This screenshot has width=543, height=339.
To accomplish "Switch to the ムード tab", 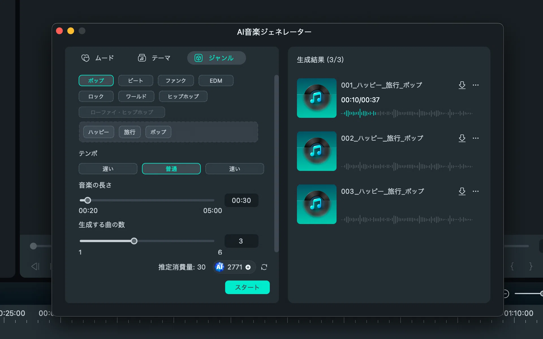I will click(x=98, y=58).
